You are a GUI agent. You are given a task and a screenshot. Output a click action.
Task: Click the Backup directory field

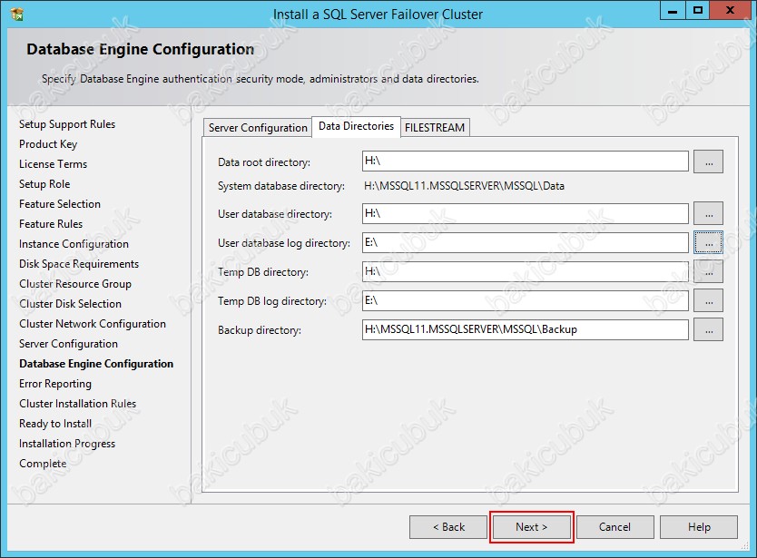pyautogui.click(x=526, y=329)
